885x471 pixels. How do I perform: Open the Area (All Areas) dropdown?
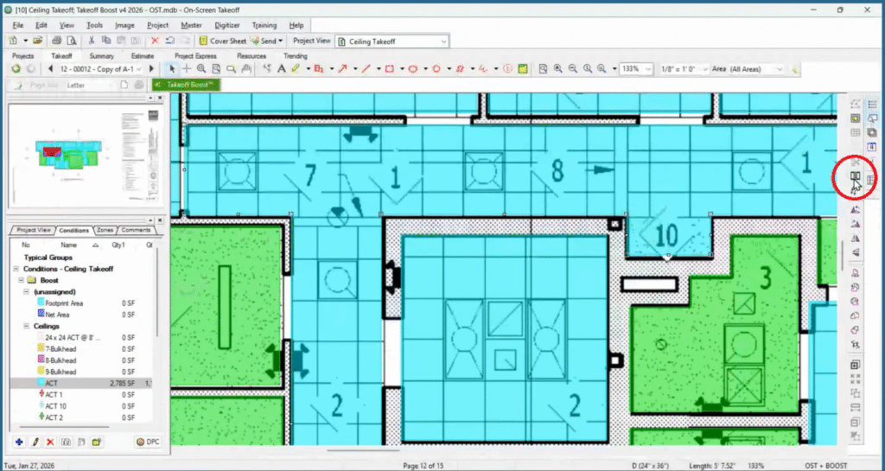click(x=780, y=69)
